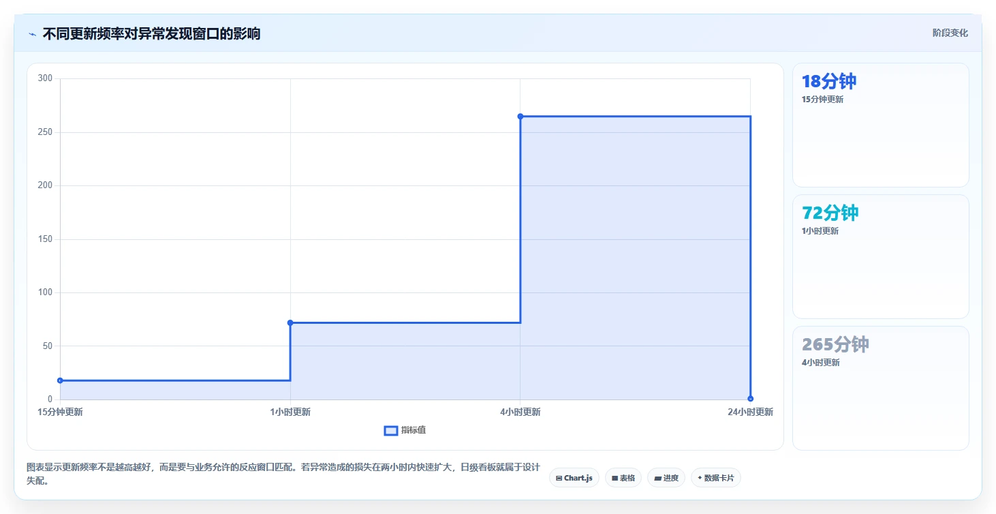The image size is (996, 514).
Task: Click the 1小时更新 caption in second card
Action: 820,231
